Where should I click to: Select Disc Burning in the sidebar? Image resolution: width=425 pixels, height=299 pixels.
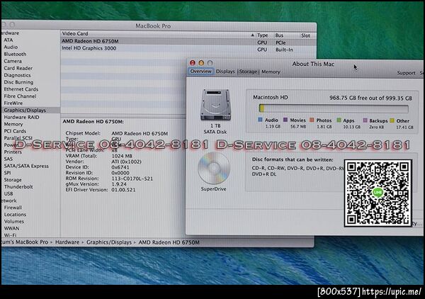point(18,82)
